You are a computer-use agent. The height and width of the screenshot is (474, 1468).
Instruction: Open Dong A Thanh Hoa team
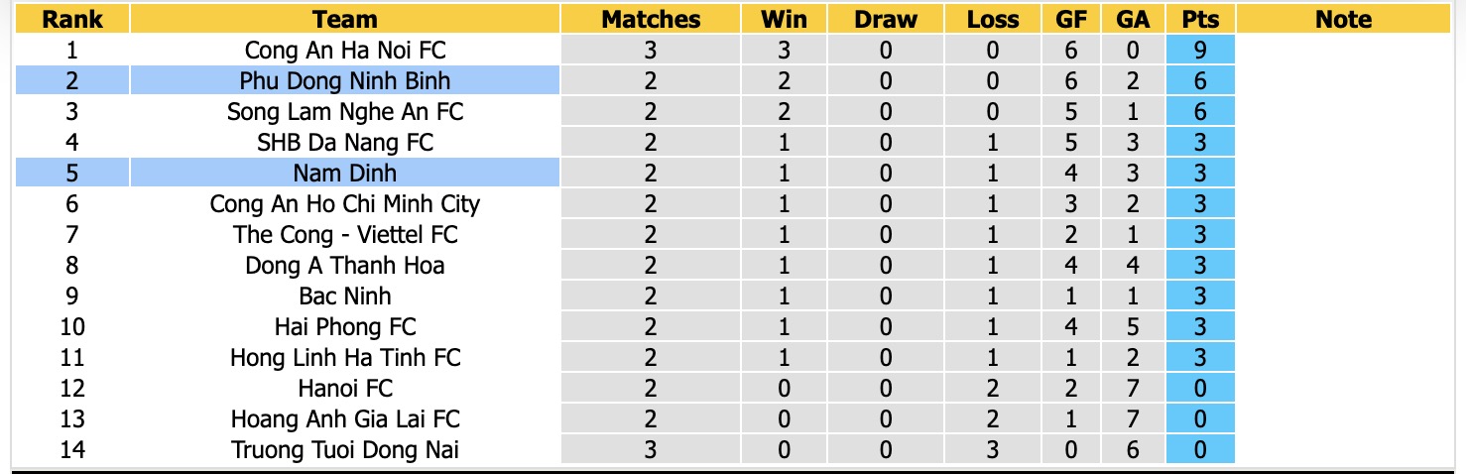tap(345, 265)
